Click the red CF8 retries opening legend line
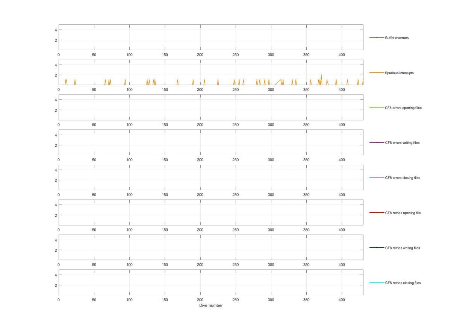Screen dimensions: 451x332 pyautogui.click(x=377, y=213)
